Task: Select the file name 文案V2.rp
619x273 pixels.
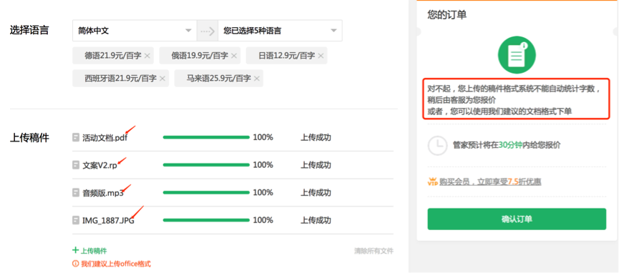Action: click(x=99, y=165)
